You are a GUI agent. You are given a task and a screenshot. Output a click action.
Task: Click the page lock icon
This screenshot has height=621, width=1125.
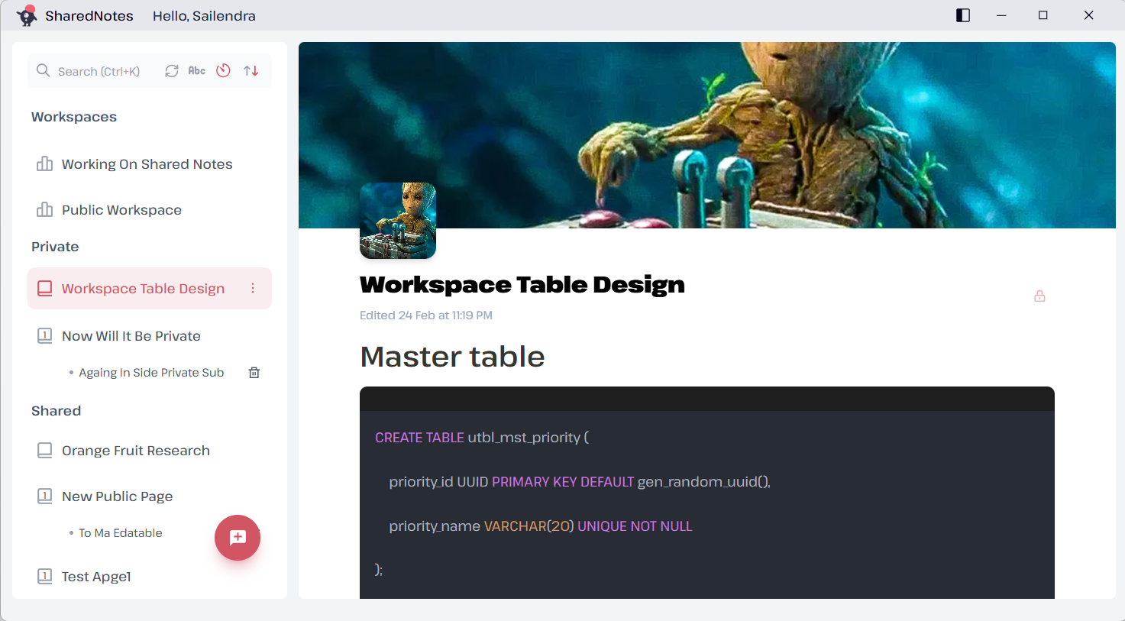[1039, 296]
